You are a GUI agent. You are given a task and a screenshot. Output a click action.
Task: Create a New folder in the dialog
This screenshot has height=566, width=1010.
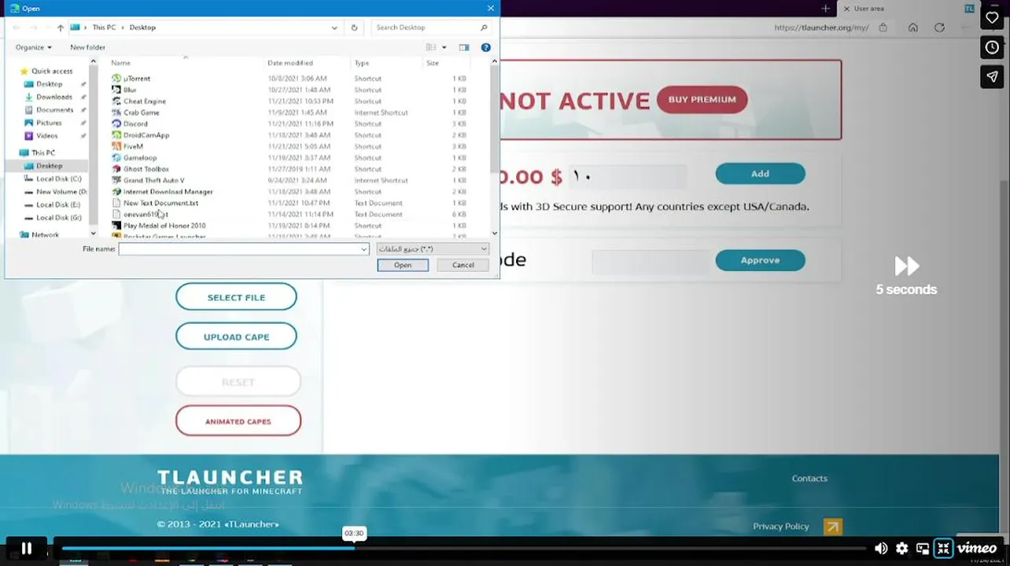coord(87,47)
